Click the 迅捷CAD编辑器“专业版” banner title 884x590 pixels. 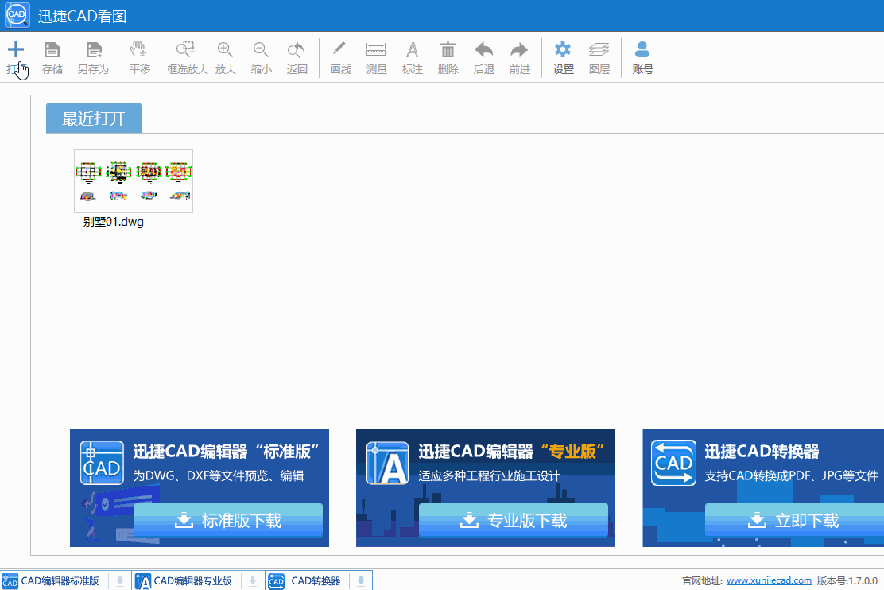click(511, 451)
